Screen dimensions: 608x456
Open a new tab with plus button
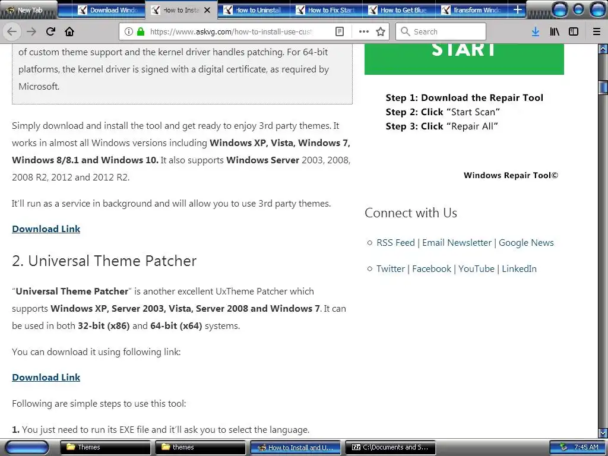(518, 9)
